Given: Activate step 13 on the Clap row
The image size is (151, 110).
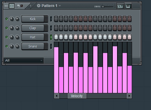Looking at the screenshot, I should click(115, 28).
